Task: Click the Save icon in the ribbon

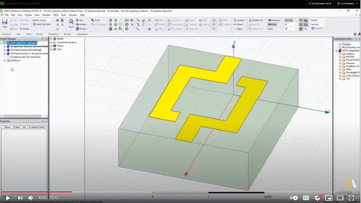Action: [x=5, y=23]
